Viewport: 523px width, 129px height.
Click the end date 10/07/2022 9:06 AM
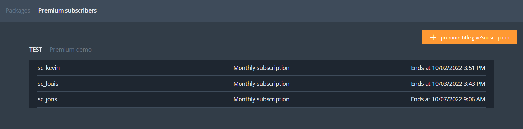[x=458, y=99]
